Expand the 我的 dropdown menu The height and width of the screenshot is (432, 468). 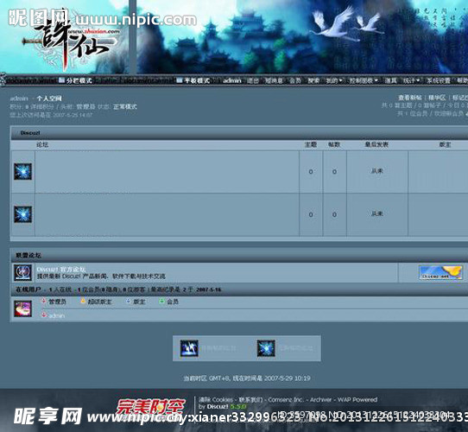[x=334, y=80]
